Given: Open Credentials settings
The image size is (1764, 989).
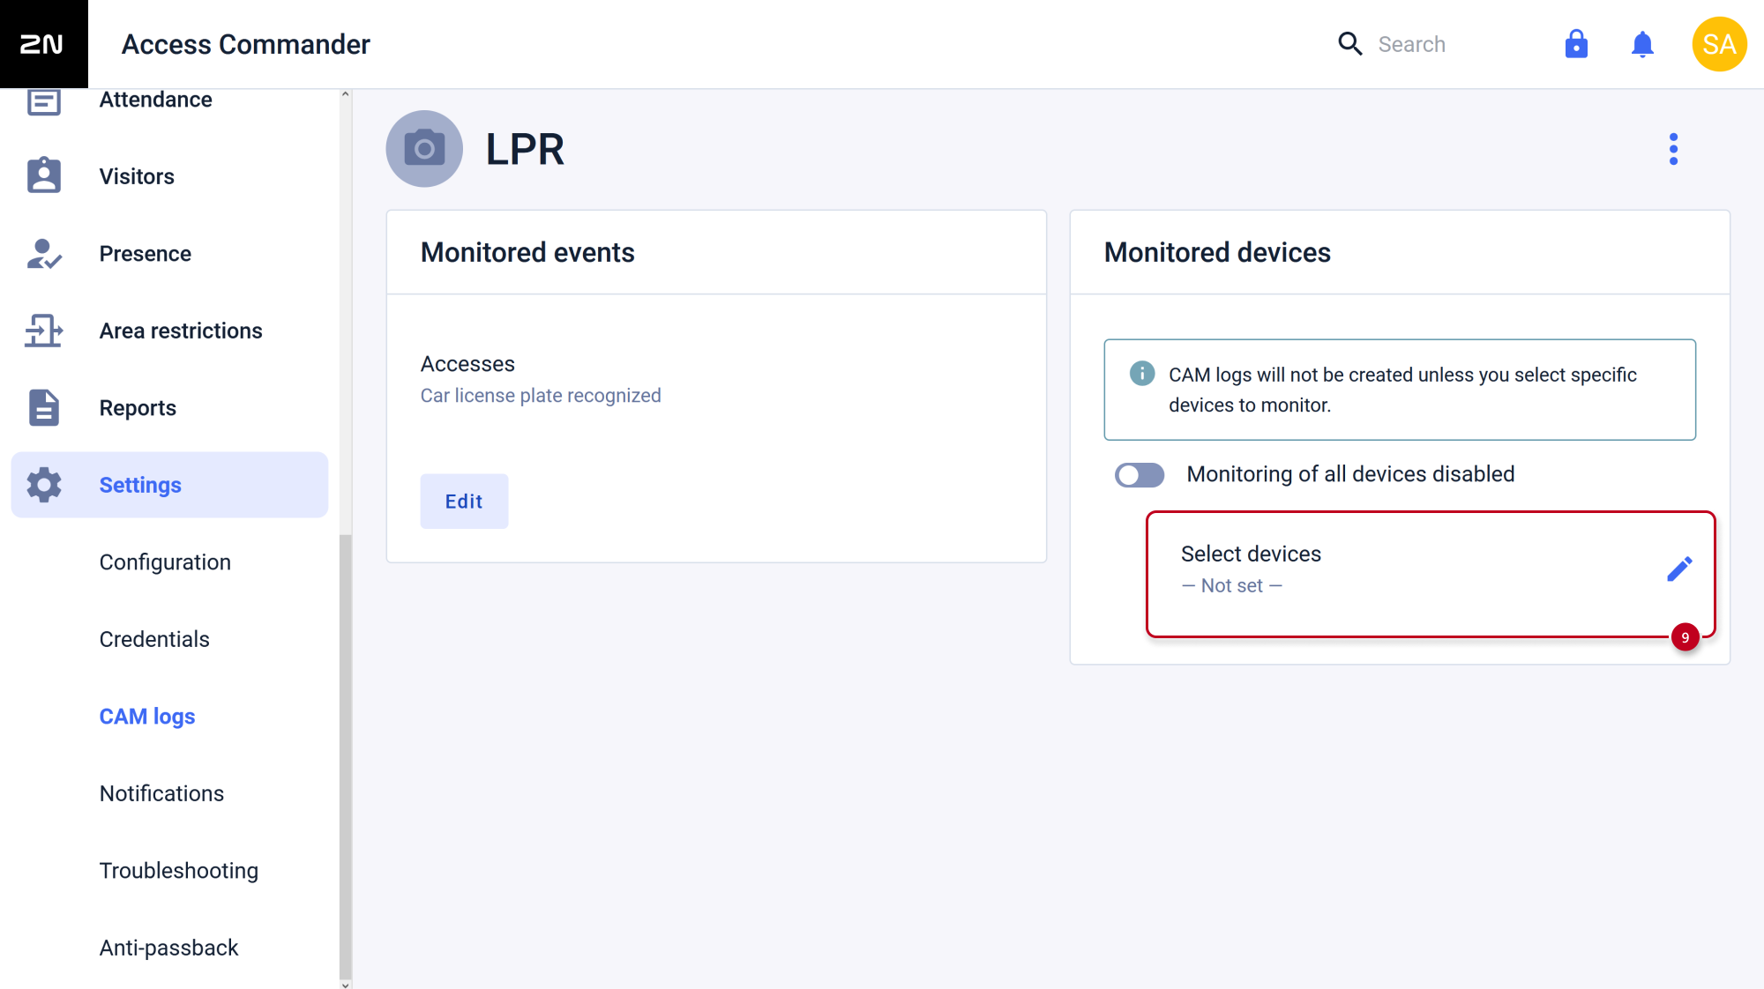Looking at the screenshot, I should [x=154, y=639].
